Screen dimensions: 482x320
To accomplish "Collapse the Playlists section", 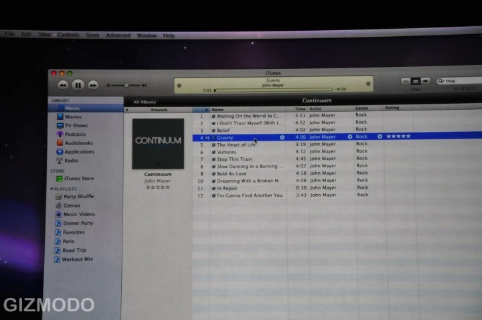I will 52,189.
